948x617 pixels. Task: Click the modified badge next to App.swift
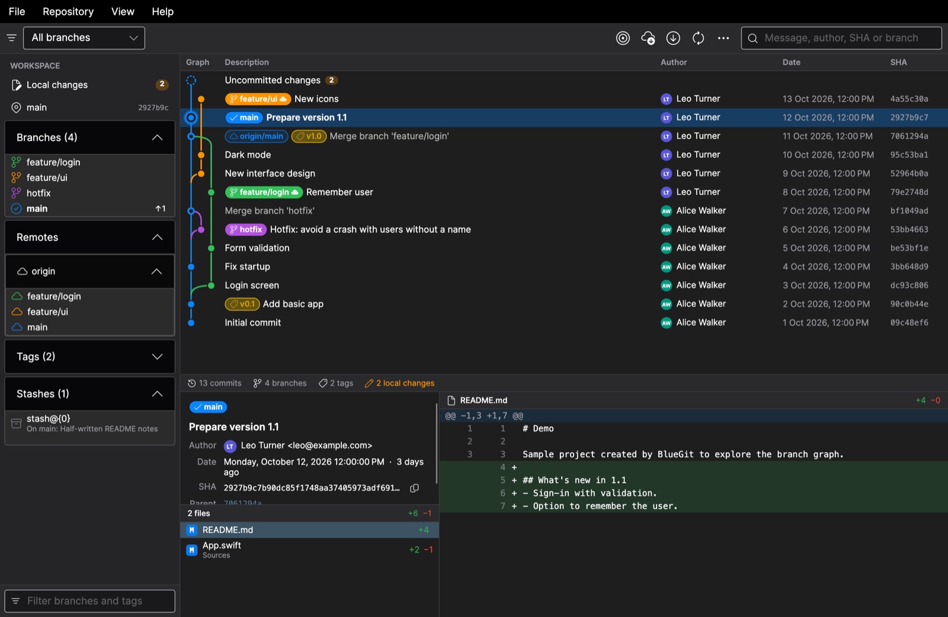[x=192, y=550]
